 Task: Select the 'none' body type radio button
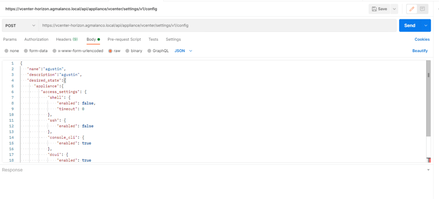tap(6, 50)
